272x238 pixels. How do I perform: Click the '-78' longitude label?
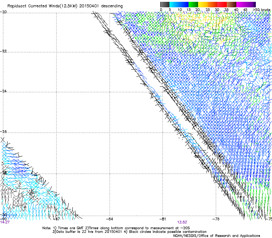(x=216, y=219)
